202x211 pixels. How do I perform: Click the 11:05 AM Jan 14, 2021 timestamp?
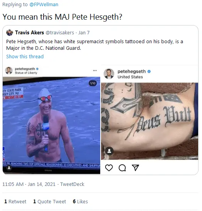[x=29, y=184]
